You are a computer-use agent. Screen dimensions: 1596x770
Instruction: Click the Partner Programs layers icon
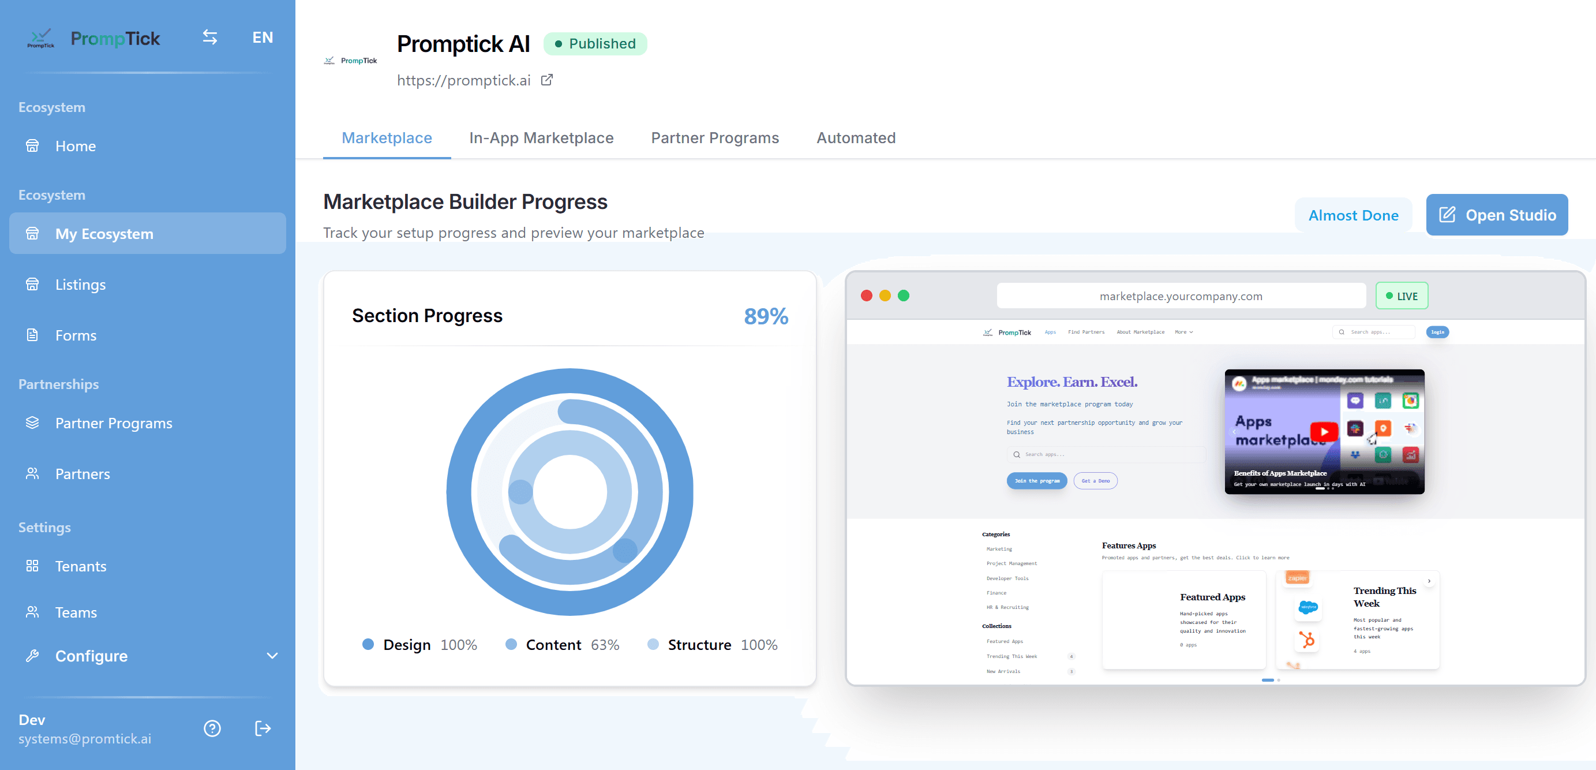(32, 423)
